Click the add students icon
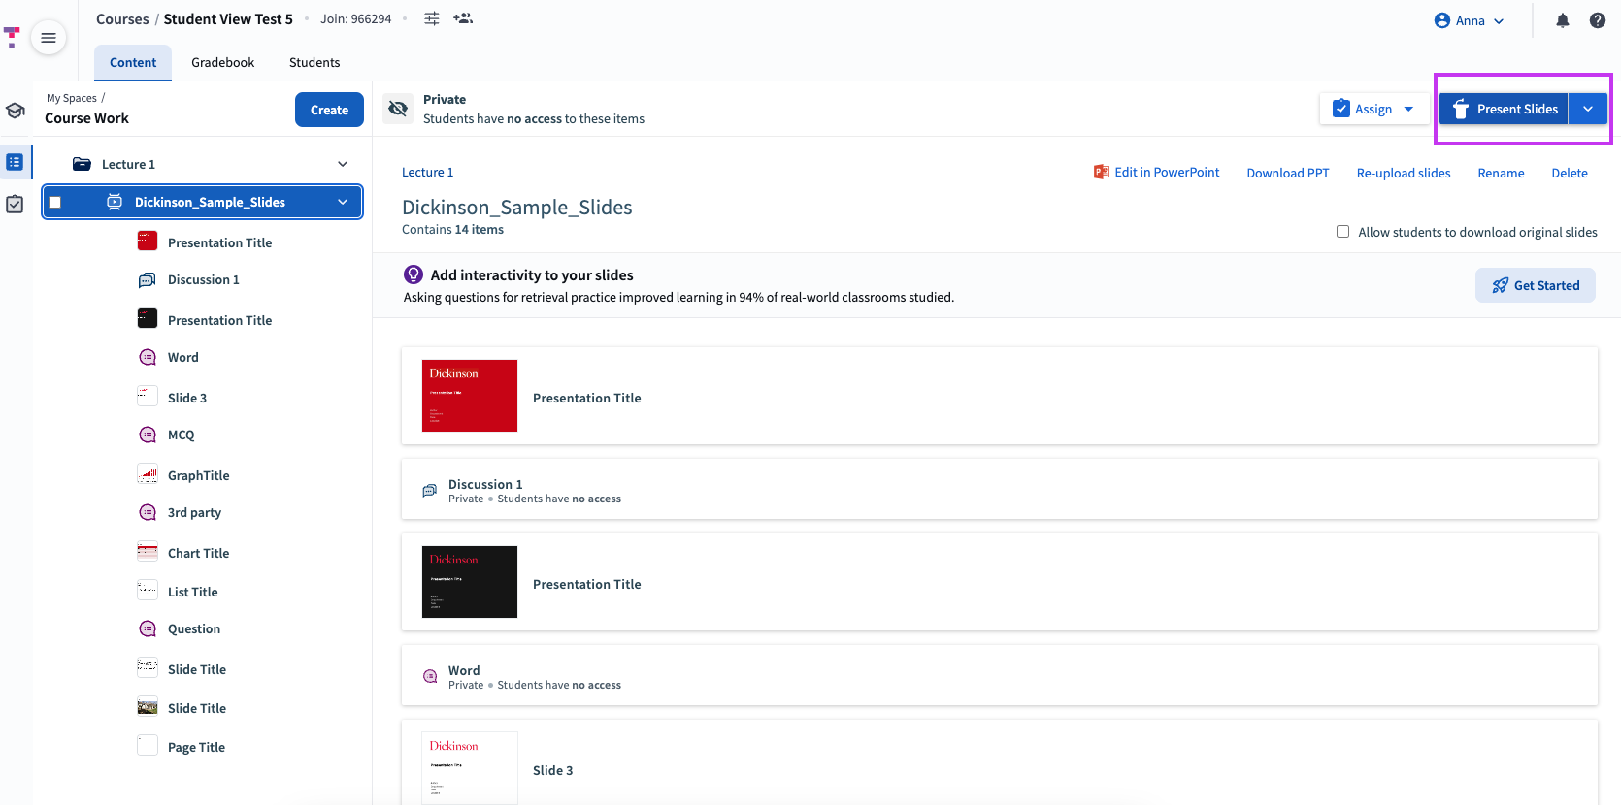 463,18
